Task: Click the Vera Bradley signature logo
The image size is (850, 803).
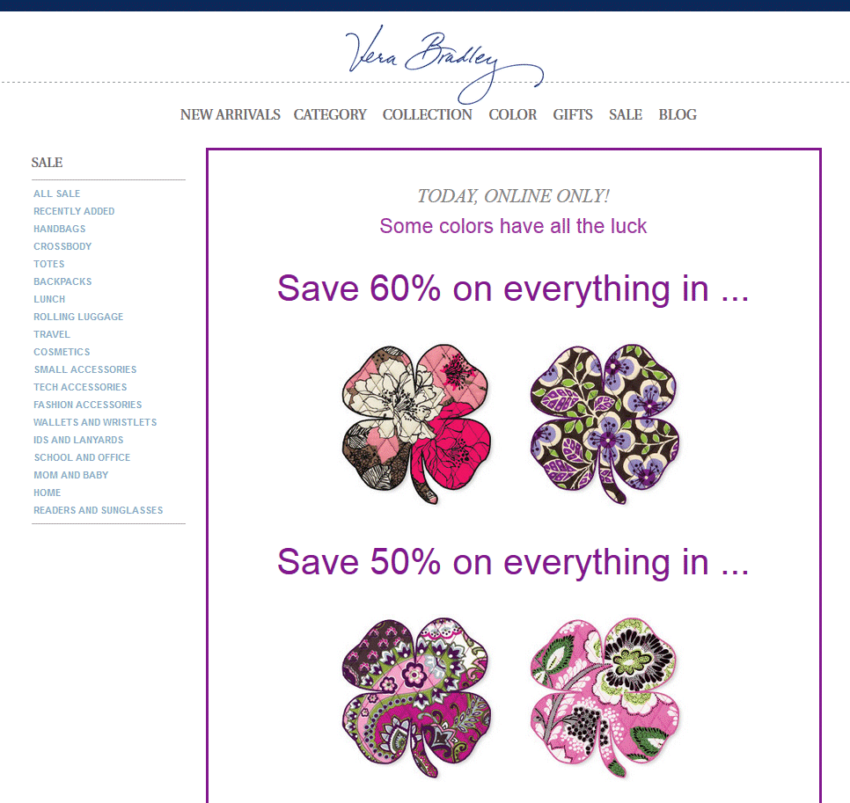Action: [x=444, y=64]
